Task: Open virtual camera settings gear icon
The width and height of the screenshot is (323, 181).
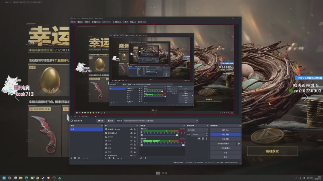Action: click(x=239, y=144)
